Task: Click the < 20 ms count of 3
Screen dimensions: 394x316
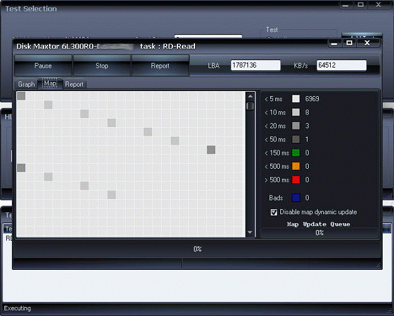Action: click(x=307, y=126)
